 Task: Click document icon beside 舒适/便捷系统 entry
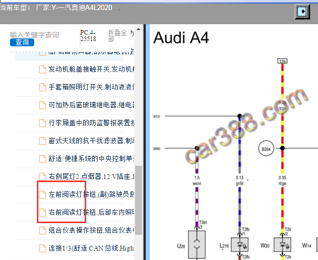click(43, 158)
